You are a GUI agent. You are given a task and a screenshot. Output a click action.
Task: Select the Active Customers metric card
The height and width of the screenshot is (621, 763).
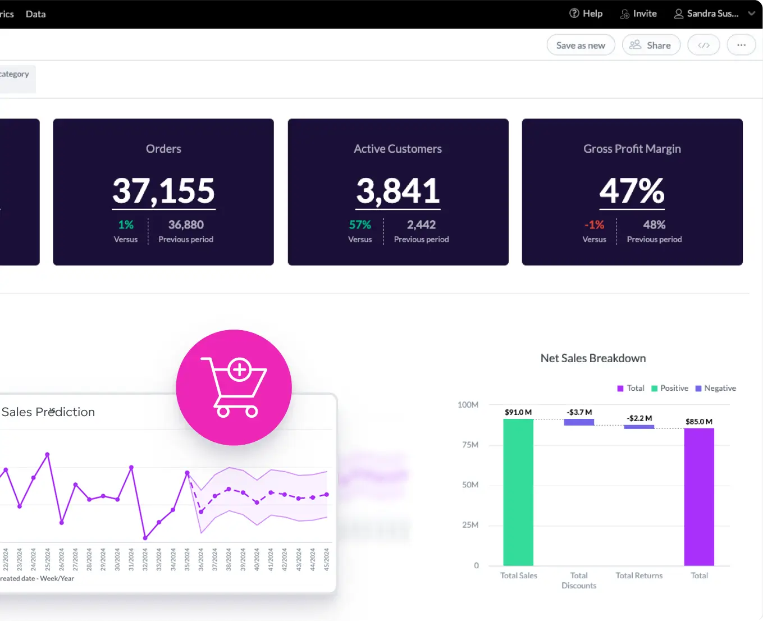(398, 192)
